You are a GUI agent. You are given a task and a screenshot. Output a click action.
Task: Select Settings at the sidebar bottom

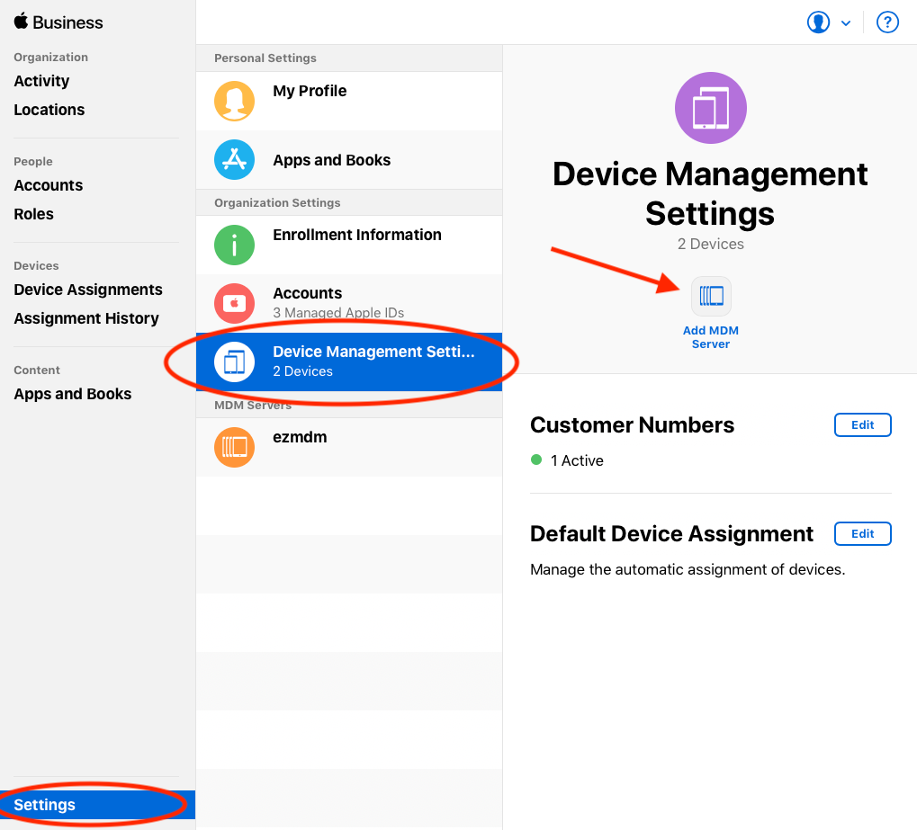pos(45,805)
